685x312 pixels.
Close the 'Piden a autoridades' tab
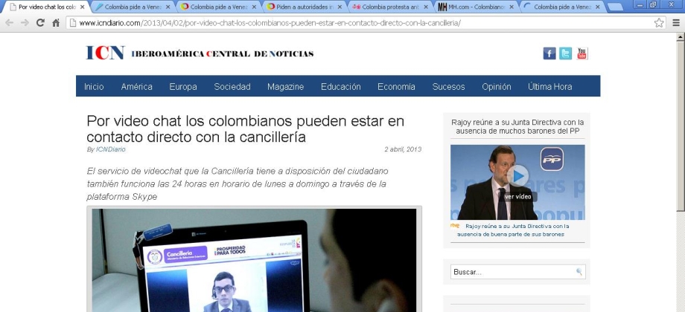coord(340,7)
